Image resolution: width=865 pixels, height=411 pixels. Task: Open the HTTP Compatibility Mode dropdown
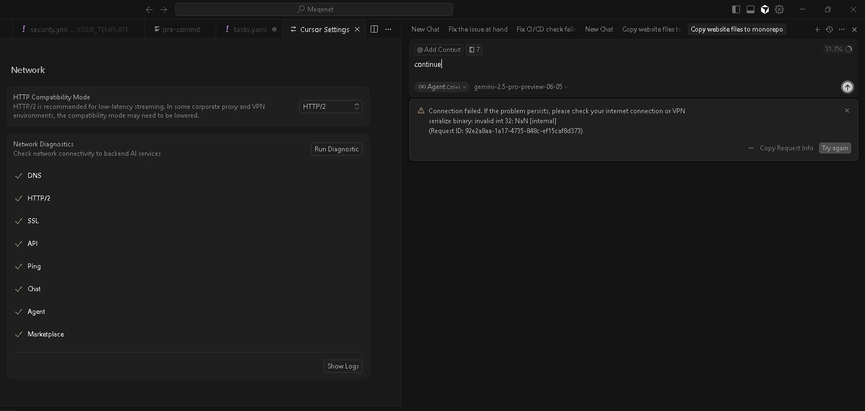pyautogui.click(x=330, y=106)
